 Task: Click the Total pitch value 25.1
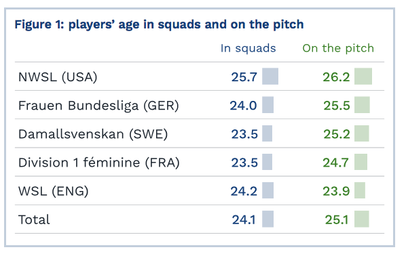(337, 220)
